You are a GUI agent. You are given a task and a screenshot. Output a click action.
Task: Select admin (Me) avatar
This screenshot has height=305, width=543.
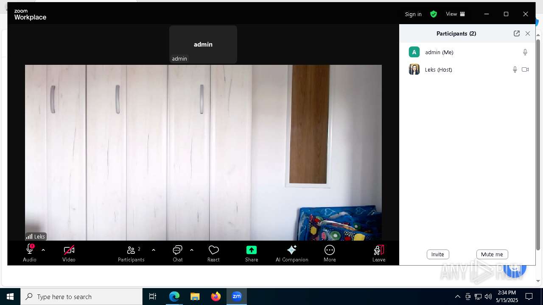[x=414, y=52]
